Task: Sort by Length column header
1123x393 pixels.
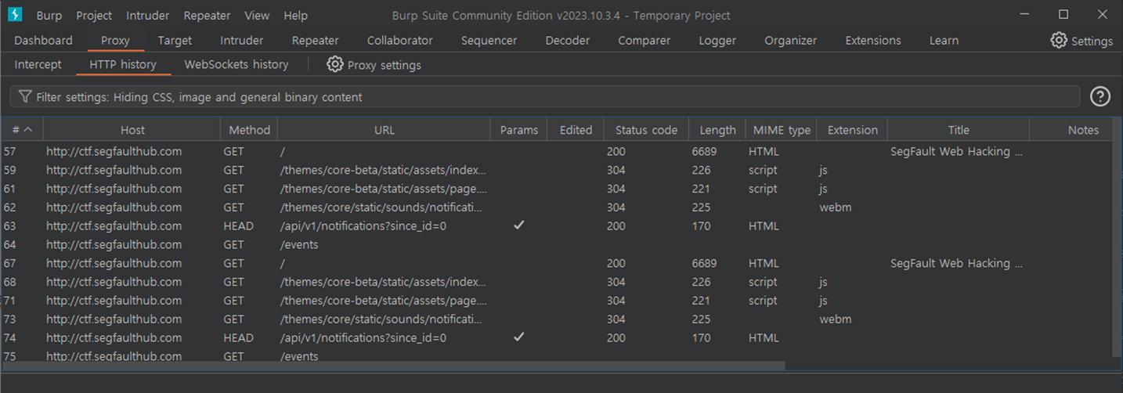Action: (717, 130)
